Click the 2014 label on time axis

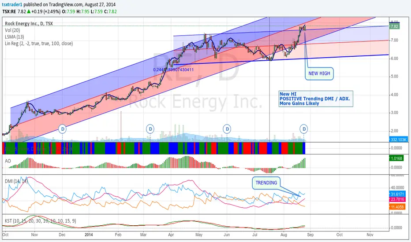tap(89, 235)
